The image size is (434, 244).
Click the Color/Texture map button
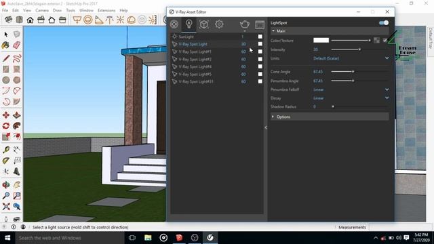coord(376,41)
